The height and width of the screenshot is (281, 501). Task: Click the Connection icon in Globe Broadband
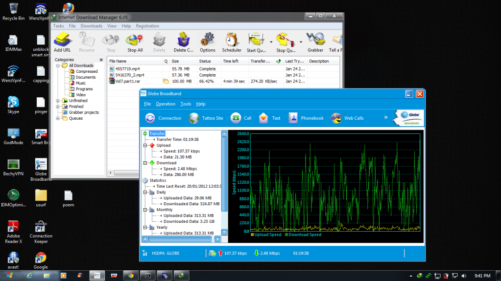point(150,118)
